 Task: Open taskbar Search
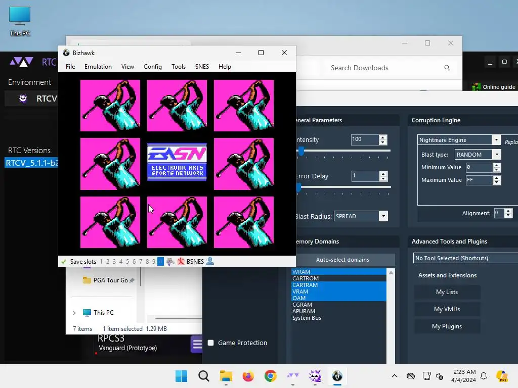(x=204, y=376)
